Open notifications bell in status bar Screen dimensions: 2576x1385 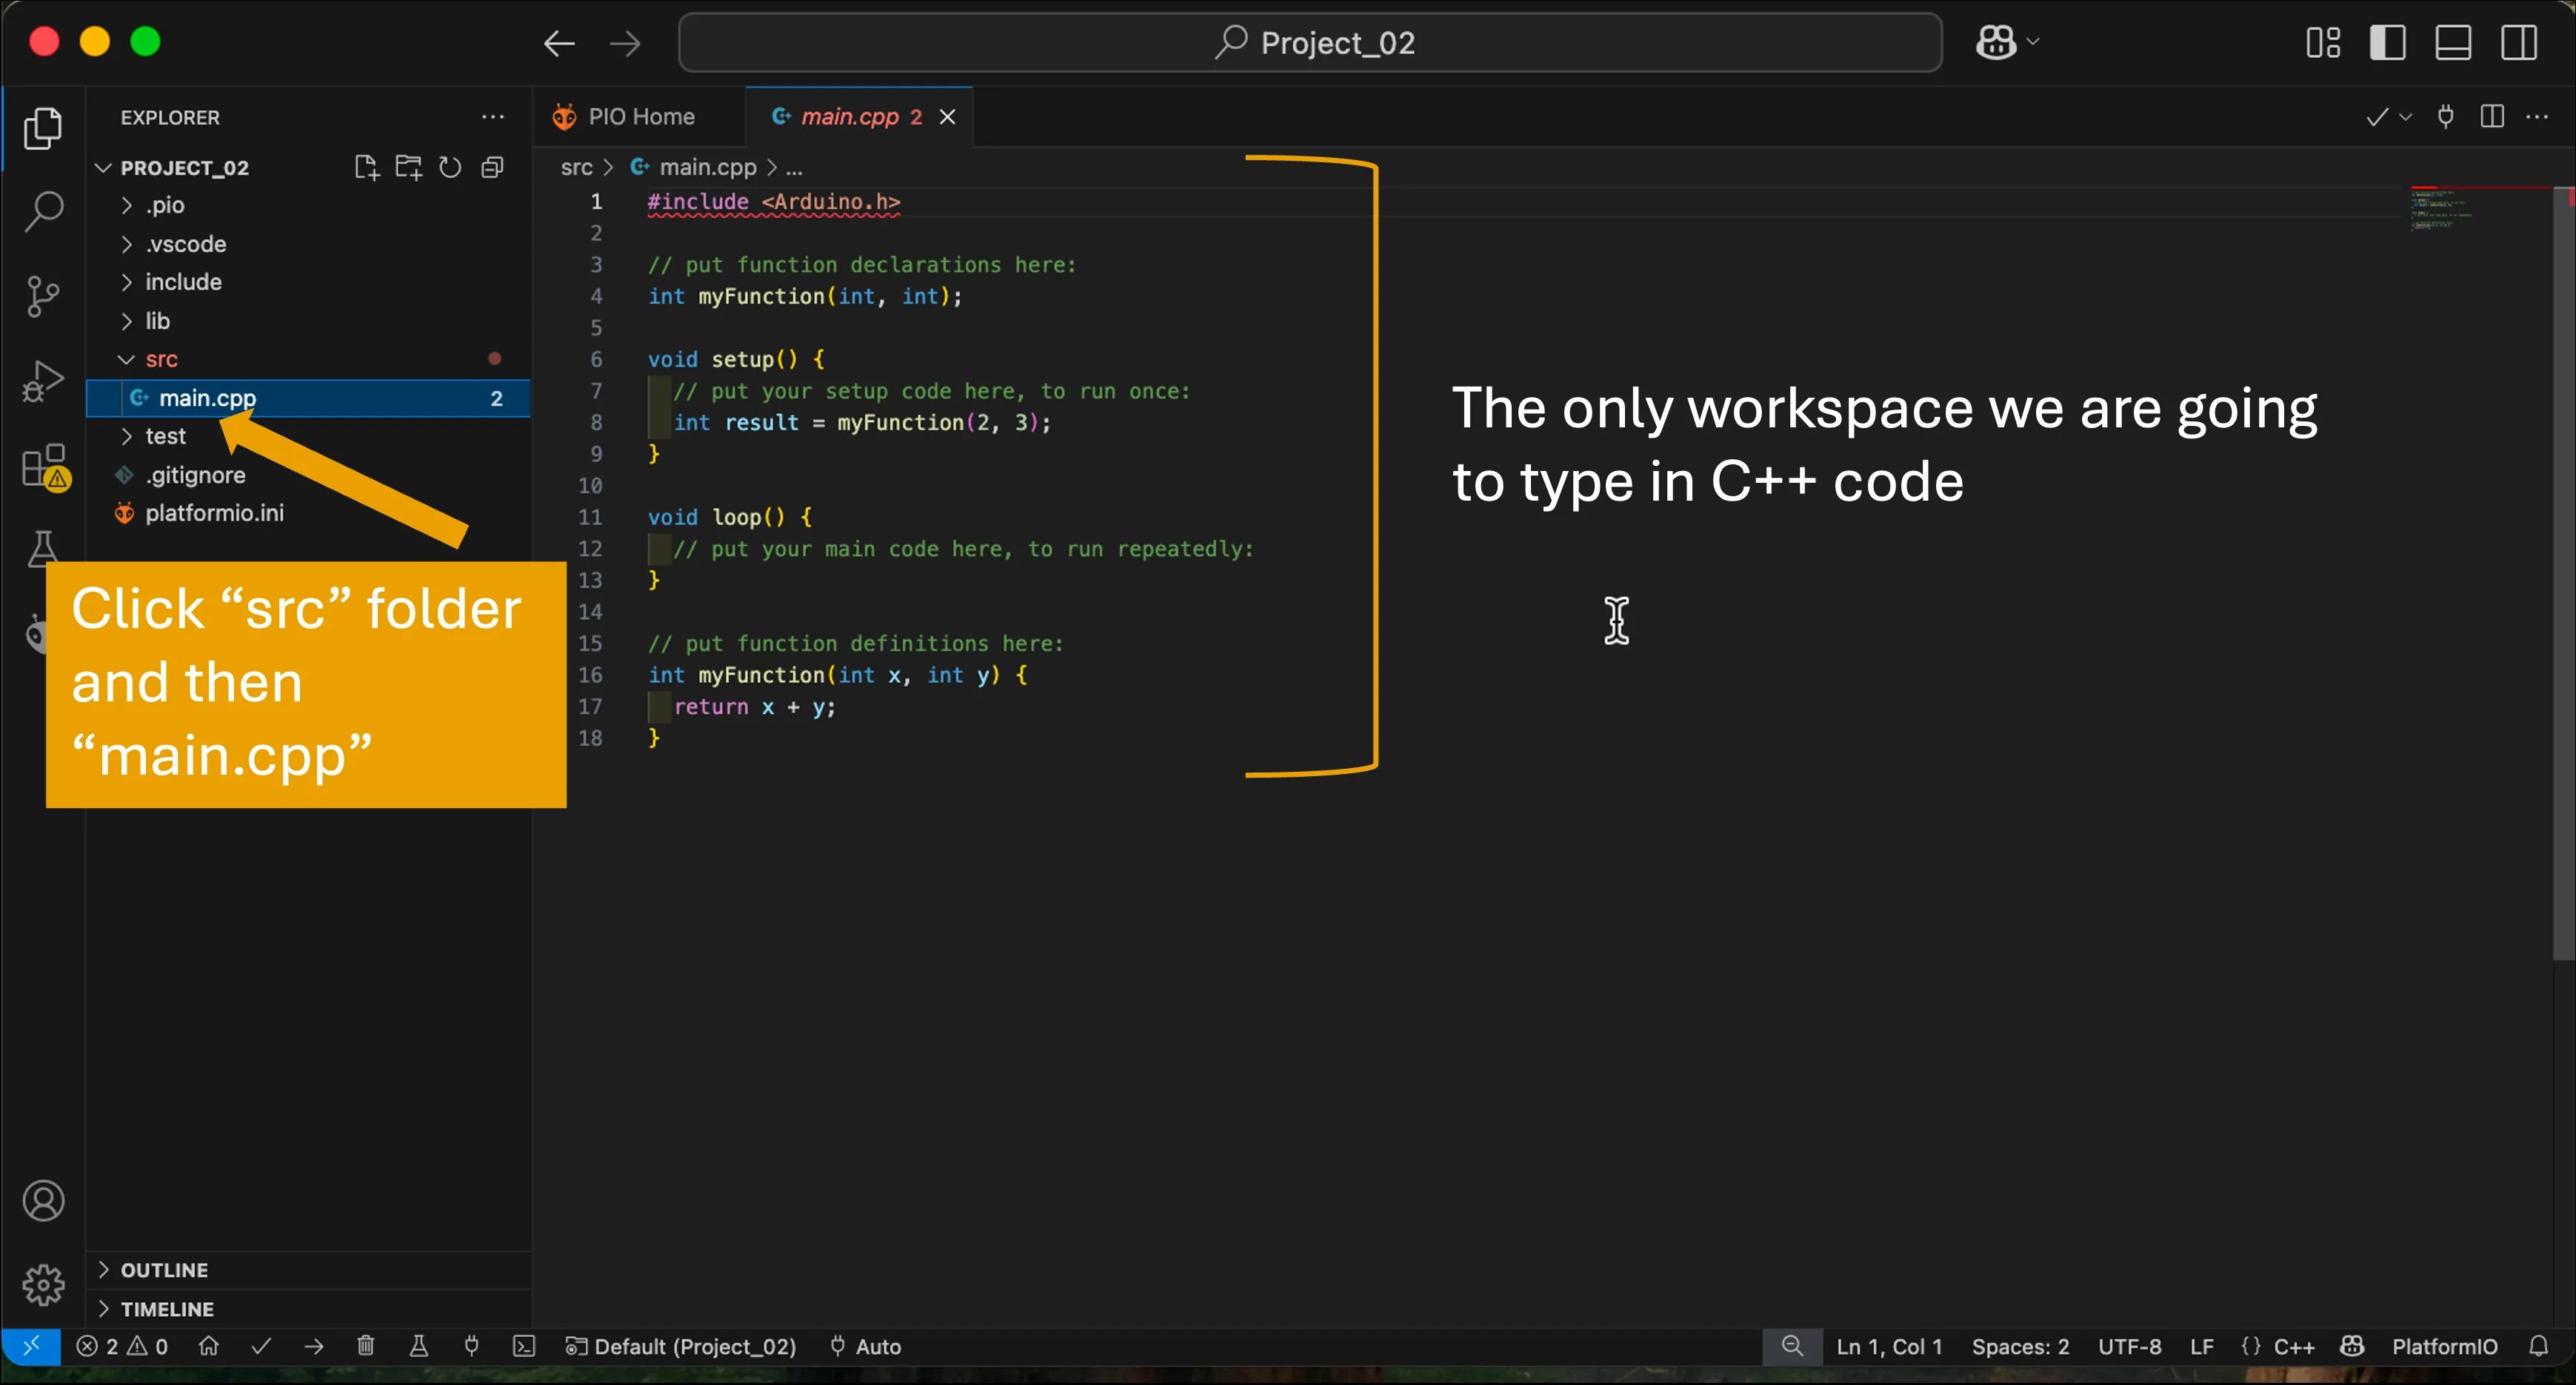pyautogui.click(x=2538, y=1346)
